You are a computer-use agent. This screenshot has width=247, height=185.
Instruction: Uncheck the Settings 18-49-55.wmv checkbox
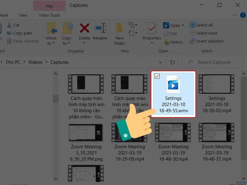pos(157,76)
